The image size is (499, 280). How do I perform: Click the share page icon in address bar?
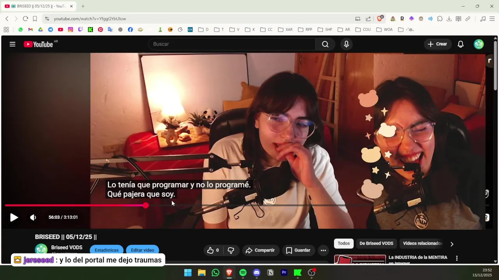pos(368,19)
